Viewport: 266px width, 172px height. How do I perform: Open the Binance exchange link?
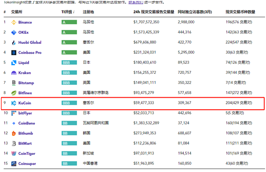25,22
